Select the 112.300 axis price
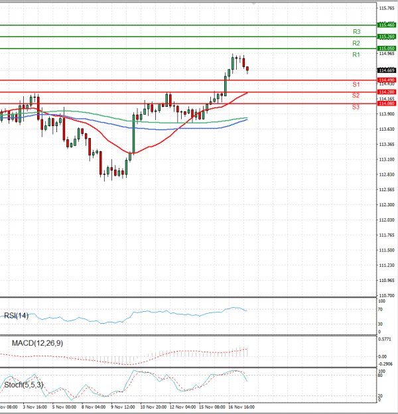This screenshot has width=398, height=414. [x=387, y=204]
